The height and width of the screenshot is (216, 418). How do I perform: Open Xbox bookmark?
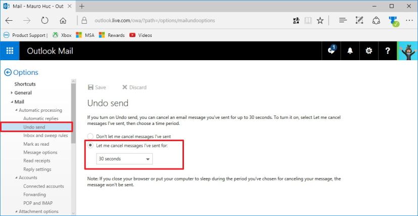(x=62, y=35)
